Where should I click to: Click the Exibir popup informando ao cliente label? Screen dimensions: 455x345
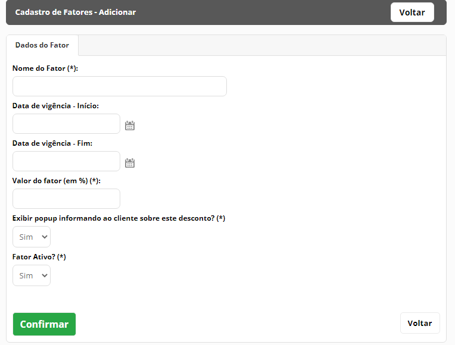pos(119,218)
